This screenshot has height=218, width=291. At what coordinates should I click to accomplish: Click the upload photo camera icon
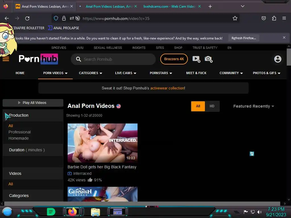coord(209,59)
